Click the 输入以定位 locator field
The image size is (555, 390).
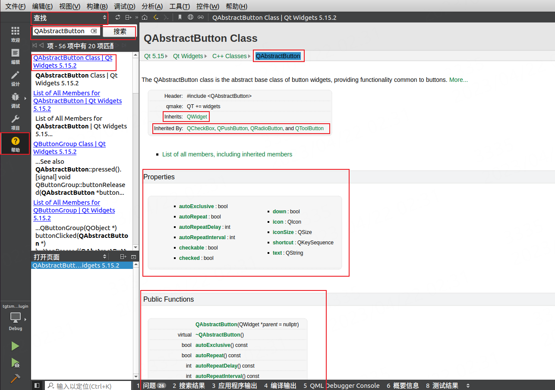(88, 386)
